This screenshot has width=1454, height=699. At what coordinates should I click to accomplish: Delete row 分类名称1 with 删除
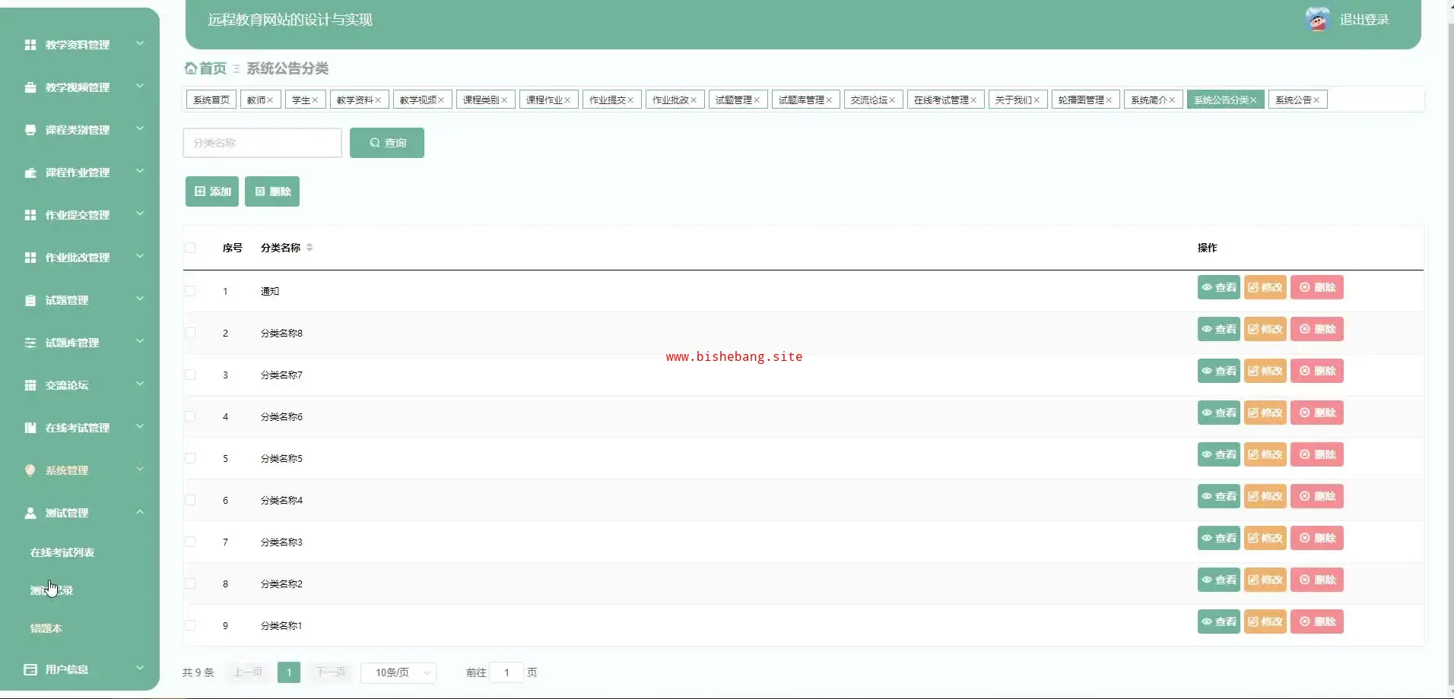click(x=1317, y=622)
